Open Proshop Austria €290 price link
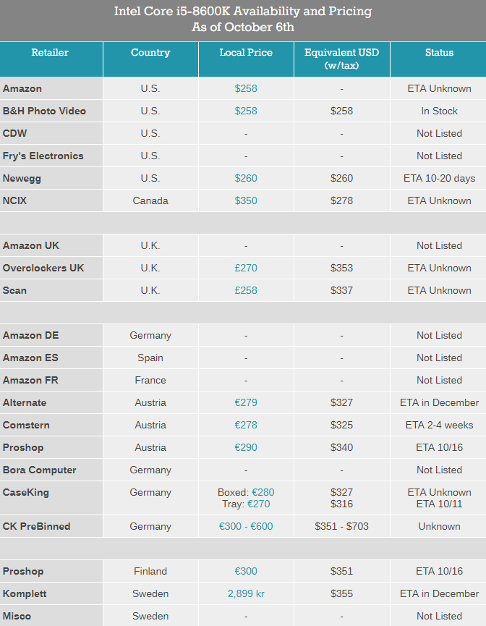This screenshot has height=626, width=486. pos(246,447)
